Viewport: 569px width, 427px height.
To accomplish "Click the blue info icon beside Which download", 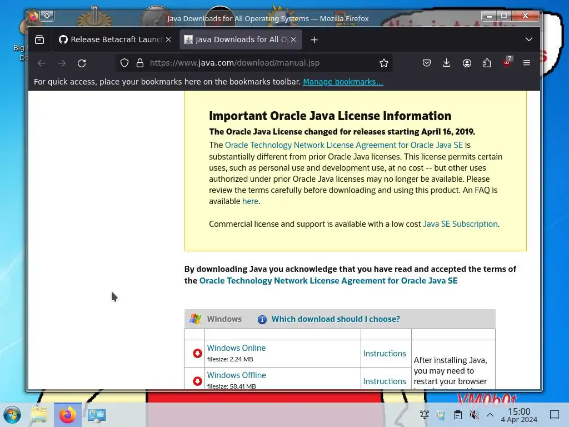I will coord(262,320).
